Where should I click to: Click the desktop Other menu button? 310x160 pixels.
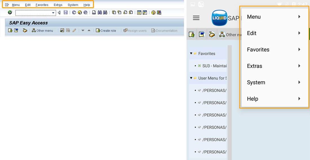(x=42, y=31)
